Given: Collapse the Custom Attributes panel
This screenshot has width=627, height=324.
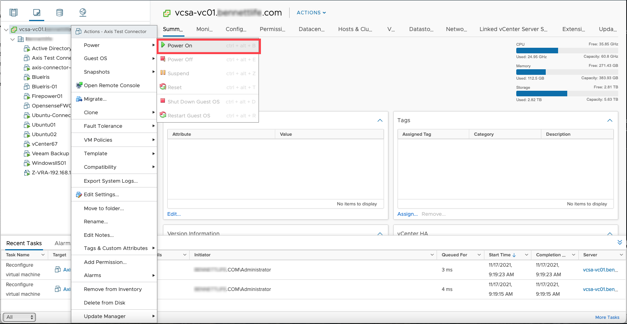Looking at the screenshot, I should [380, 120].
